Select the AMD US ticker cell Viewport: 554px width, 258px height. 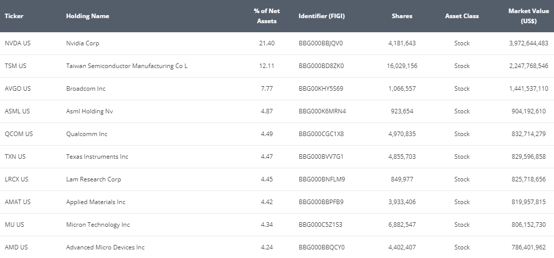click(16, 247)
